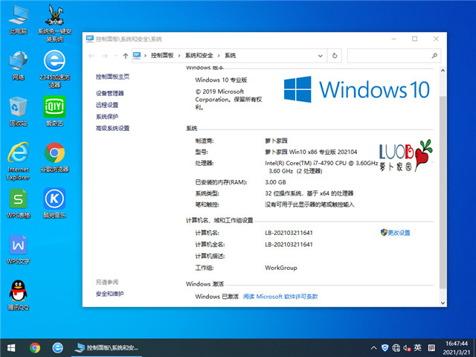Click Internet Explorer icon on taskbar
The image size is (476, 357).
click(57, 347)
